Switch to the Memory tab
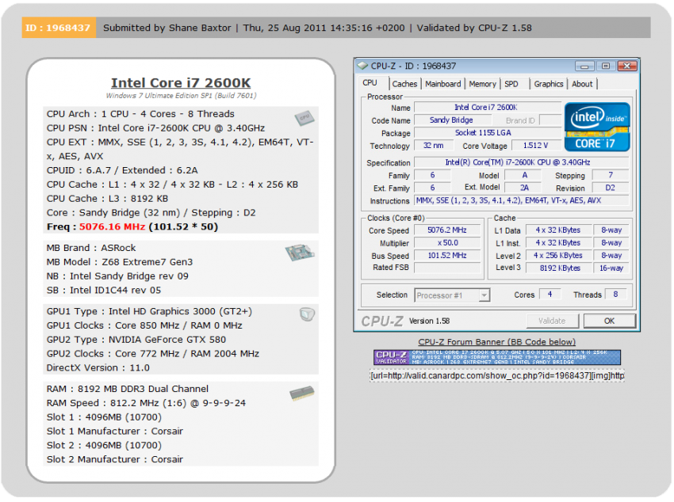674x502 pixels. [x=482, y=84]
